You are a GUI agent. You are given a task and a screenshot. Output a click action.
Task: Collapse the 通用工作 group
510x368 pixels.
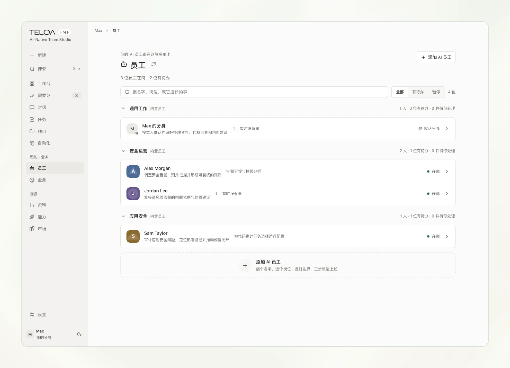(x=123, y=108)
